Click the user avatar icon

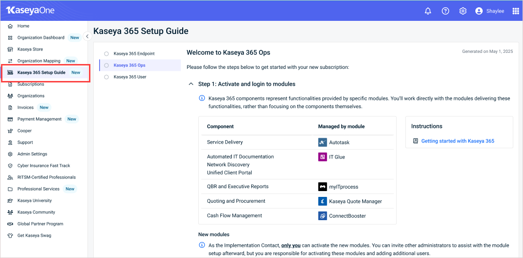(479, 11)
